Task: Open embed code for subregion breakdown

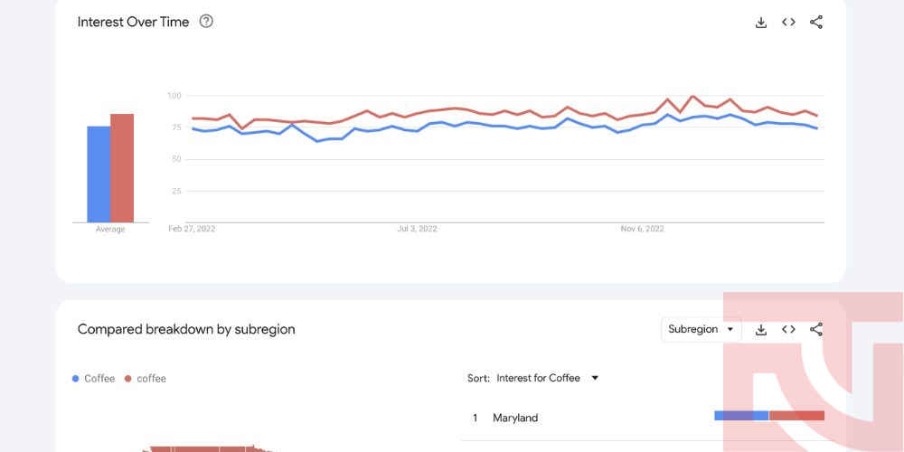Action: (x=788, y=329)
